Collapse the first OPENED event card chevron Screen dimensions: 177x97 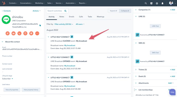tap(48, 57)
